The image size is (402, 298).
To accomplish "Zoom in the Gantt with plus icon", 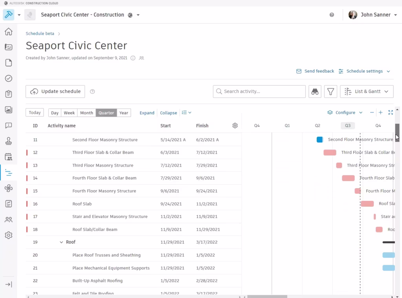I will click(381, 113).
